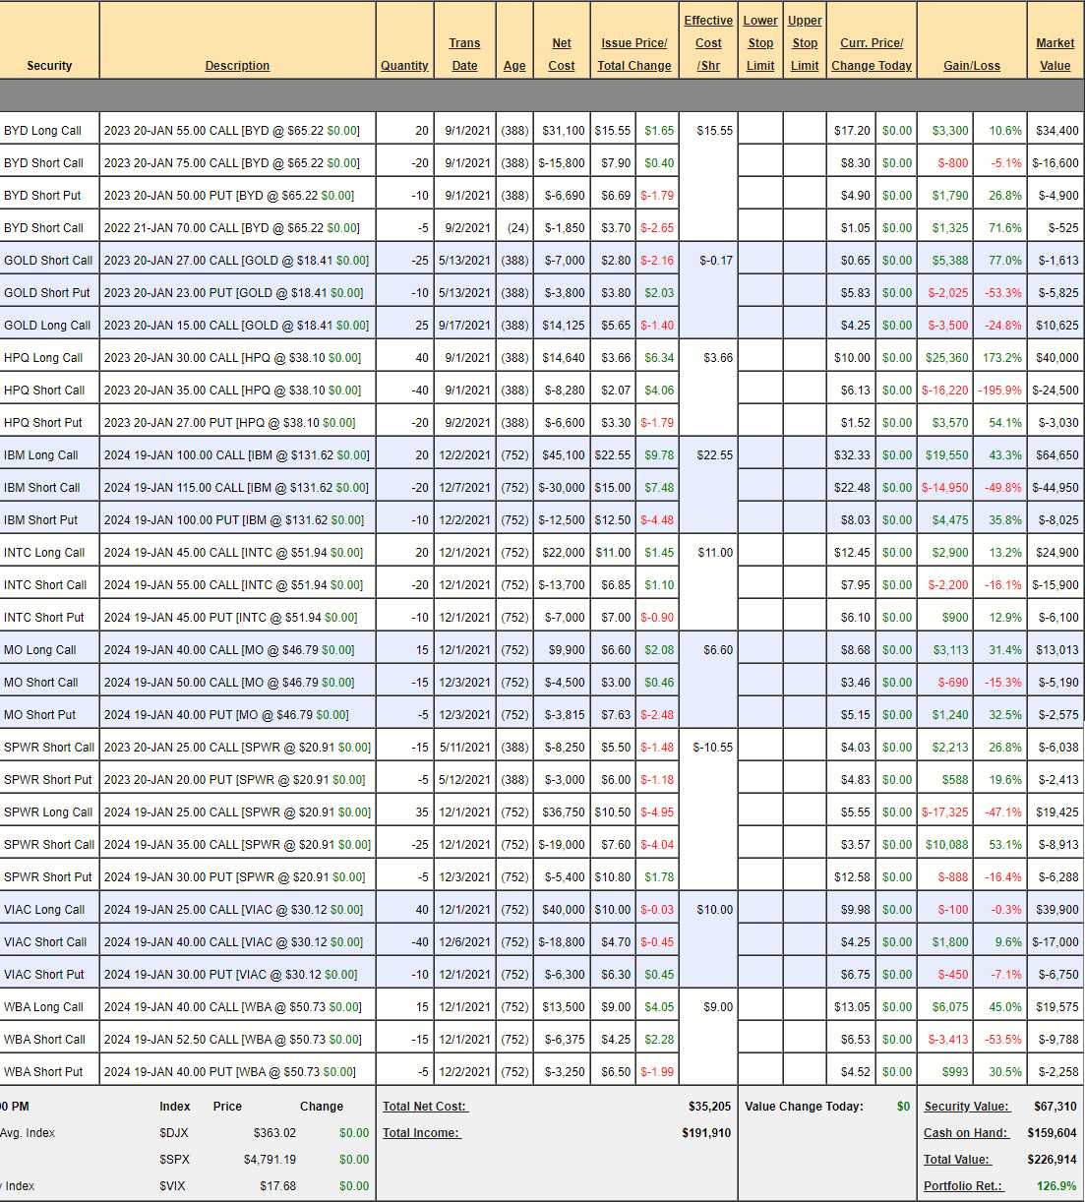Click the Effective Cost/Shr column header
1085x1202 pixels.
pyautogui.click(x=708, y=43)
